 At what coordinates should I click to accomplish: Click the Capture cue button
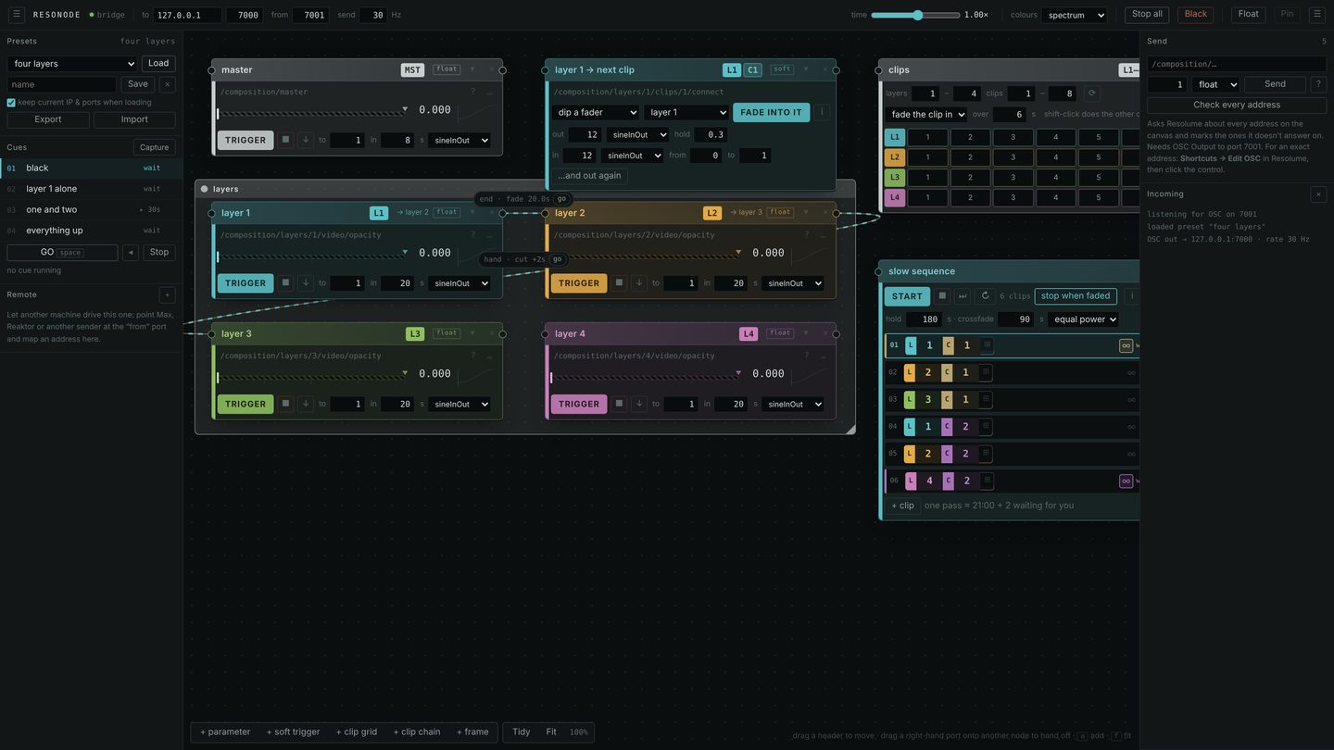(x=154, y=147)
